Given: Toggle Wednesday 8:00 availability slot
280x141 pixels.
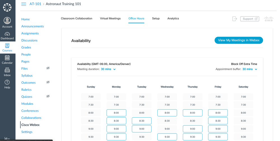Looking at the screenshot, I should click(167, 113).
